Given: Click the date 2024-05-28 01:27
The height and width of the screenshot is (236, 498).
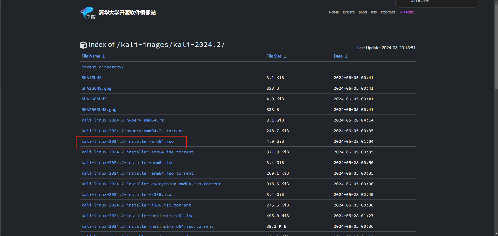Looking at the screenshot, I should pyautogui.click(x=354, y=216).
